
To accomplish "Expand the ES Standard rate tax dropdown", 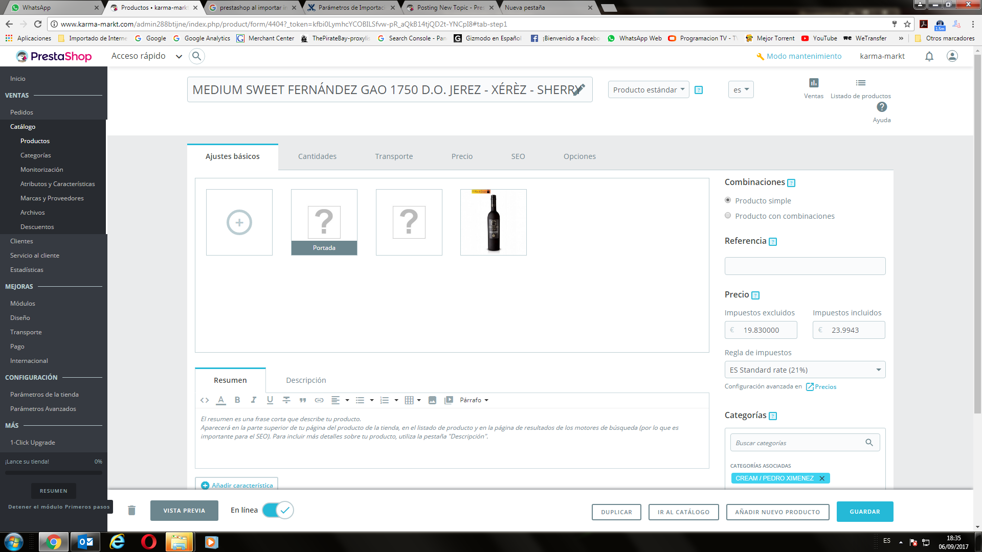I will click(805, 370).
